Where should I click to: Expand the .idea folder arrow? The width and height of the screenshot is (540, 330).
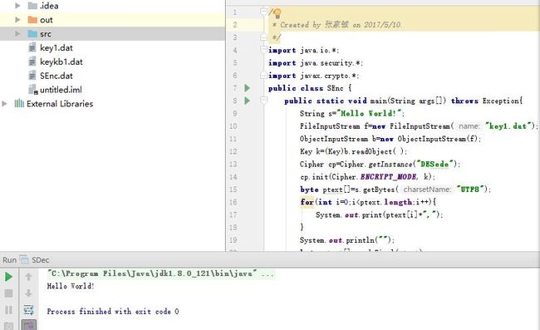coord(17,6)
